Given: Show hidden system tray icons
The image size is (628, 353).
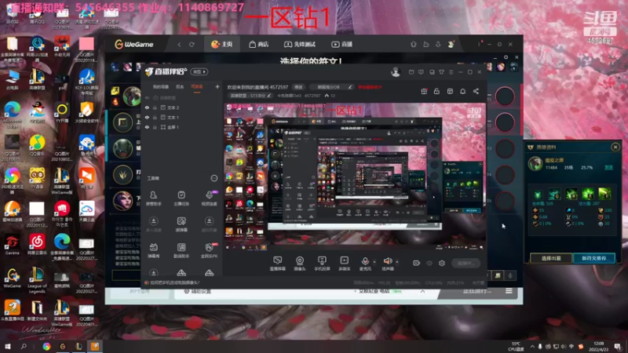Looking at the screenshot, I should pos(532,347).
